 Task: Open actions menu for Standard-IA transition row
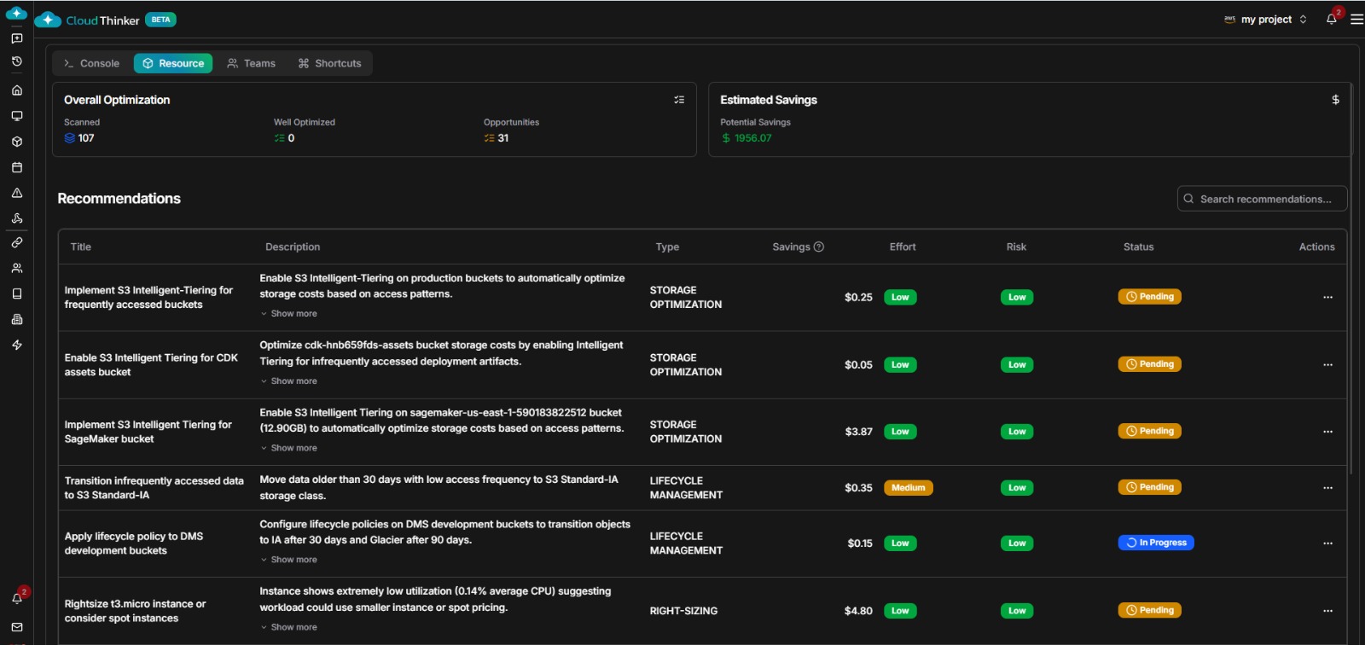(1327, 488)
